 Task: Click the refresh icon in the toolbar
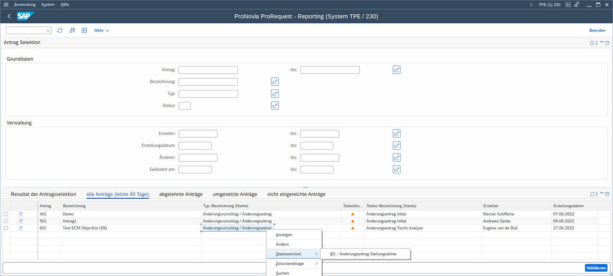click(60, 31)
